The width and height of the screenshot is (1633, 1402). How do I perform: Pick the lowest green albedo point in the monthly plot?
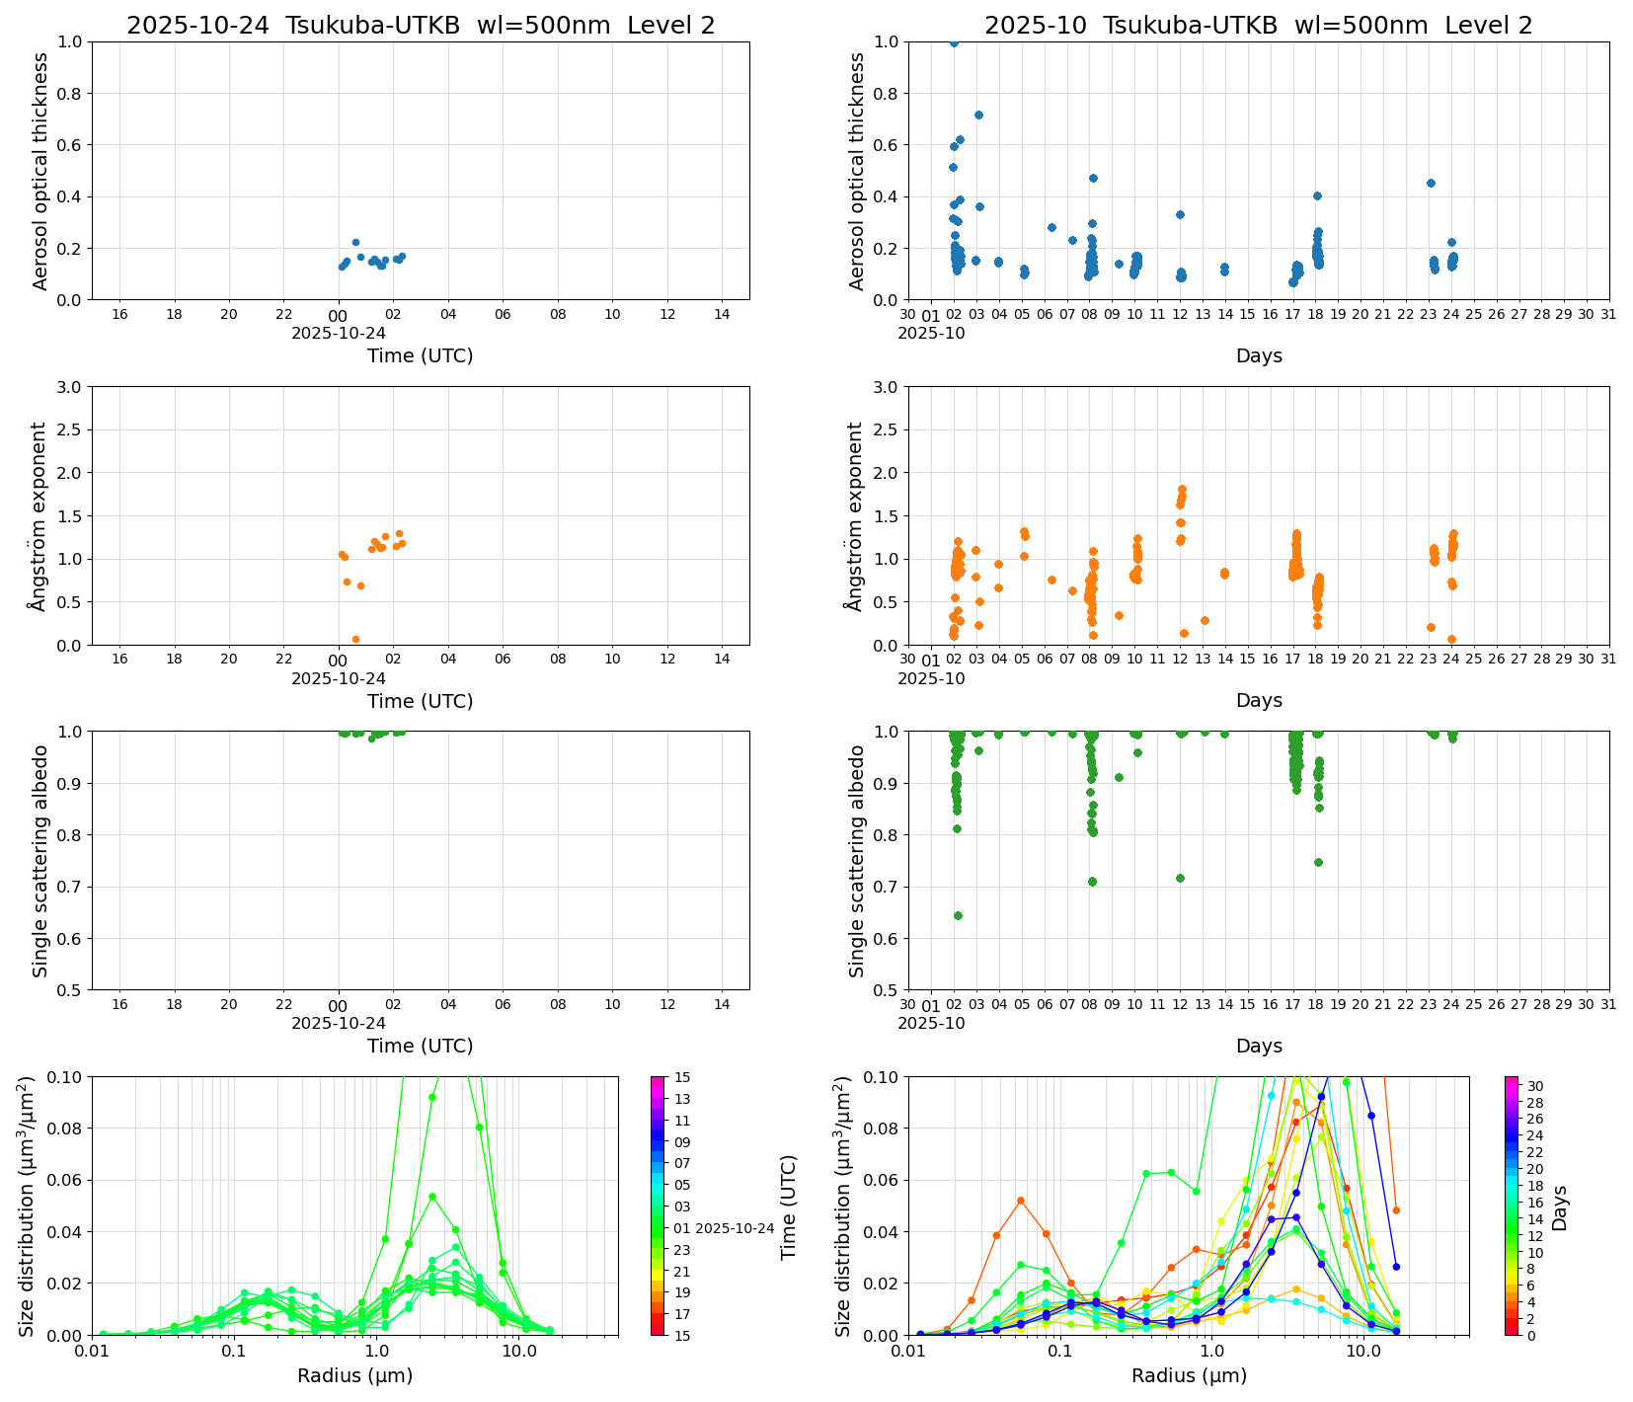coord(958,915)
